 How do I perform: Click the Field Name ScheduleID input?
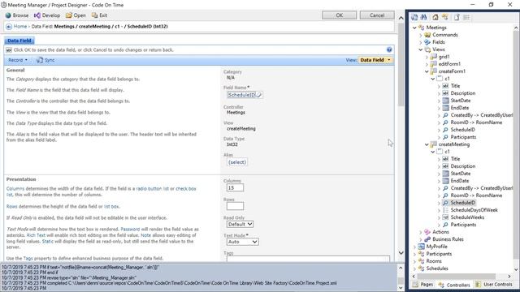tap(242, 95)
